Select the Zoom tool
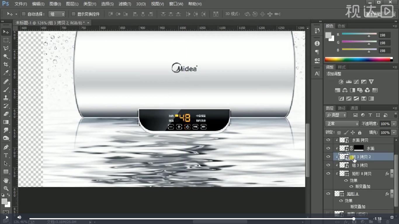 point(6,189)
